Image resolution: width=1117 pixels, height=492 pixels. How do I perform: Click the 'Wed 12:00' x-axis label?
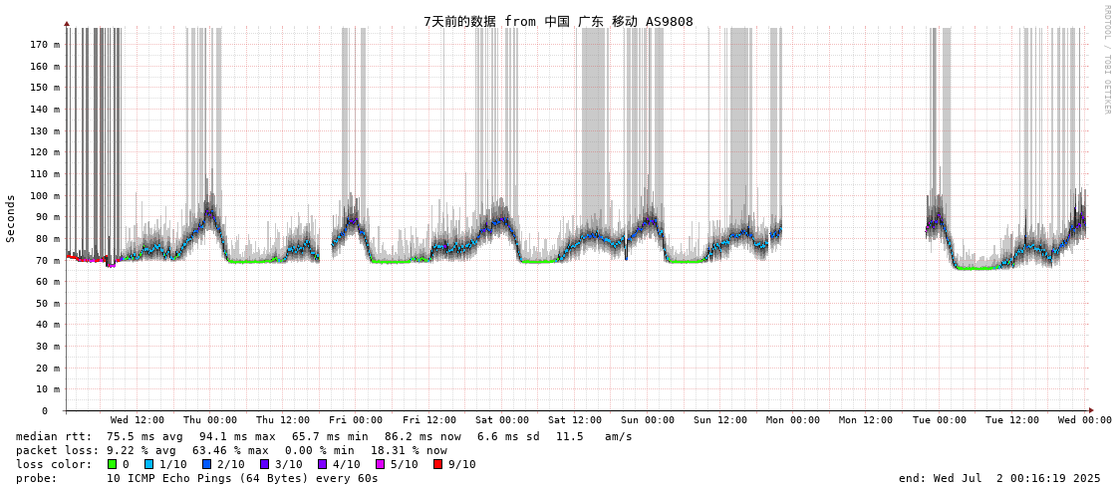(x=138, y=420)
